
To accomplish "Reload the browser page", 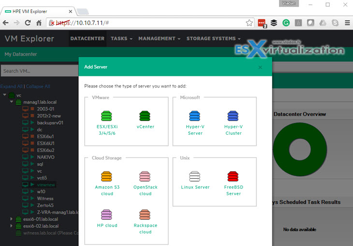I will (x=28, y=23).
